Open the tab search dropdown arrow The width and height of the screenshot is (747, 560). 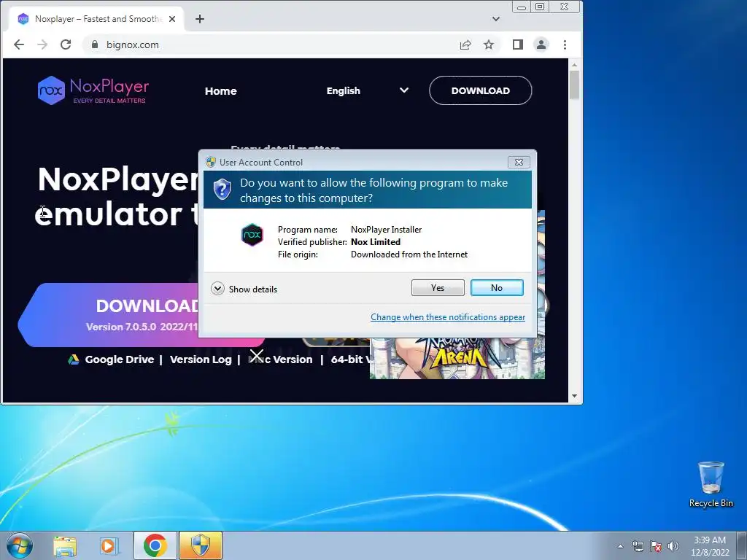pyautogui.click(x=496, y=19)
